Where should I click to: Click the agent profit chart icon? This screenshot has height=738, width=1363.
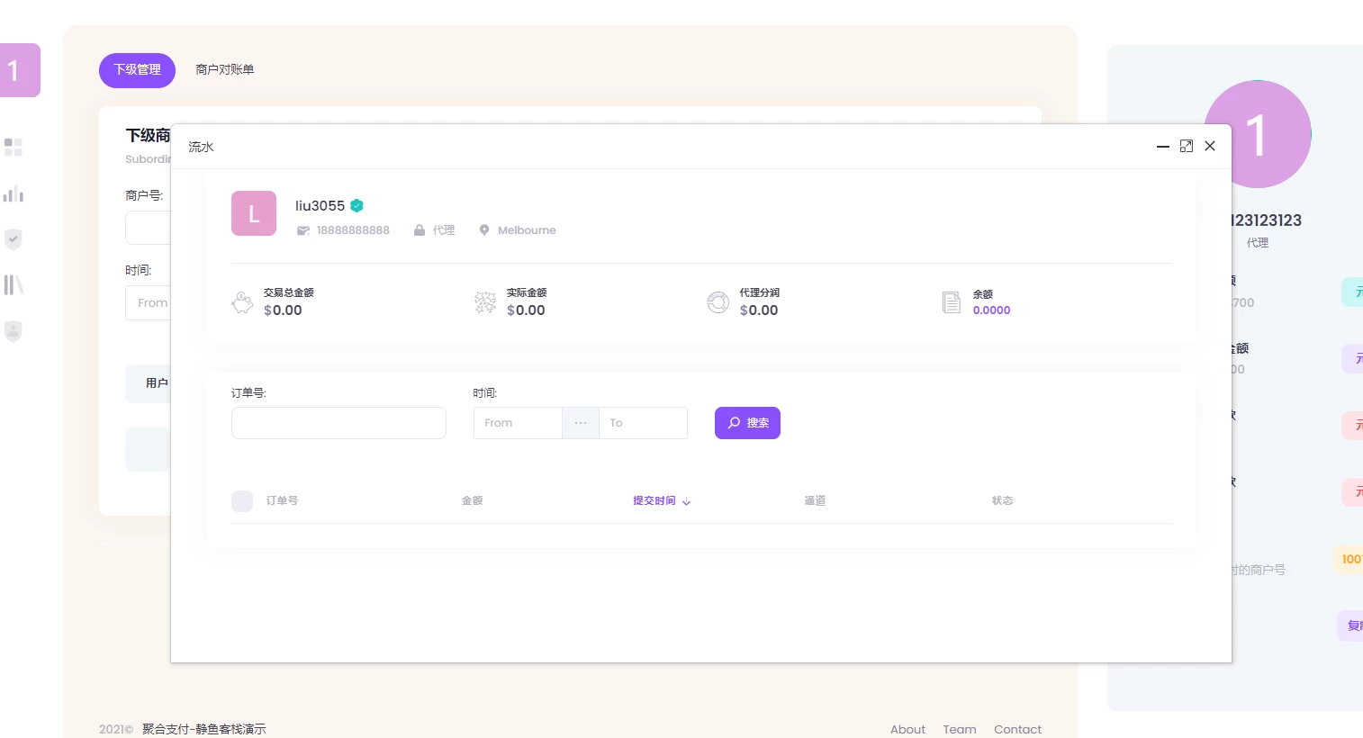tap(718, 302)
